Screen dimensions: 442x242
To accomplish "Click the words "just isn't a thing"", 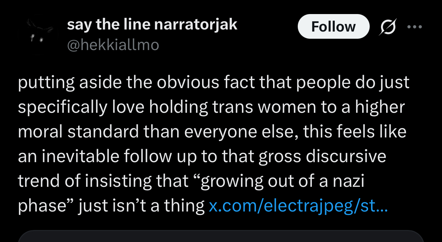I will pos(142,206).
